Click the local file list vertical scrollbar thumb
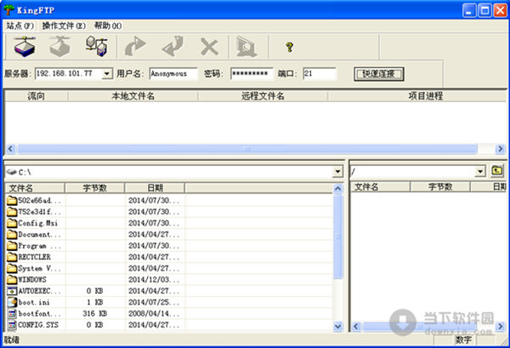Image resolution: width=510 pixels, height=348 pixels. pos(338,237)
